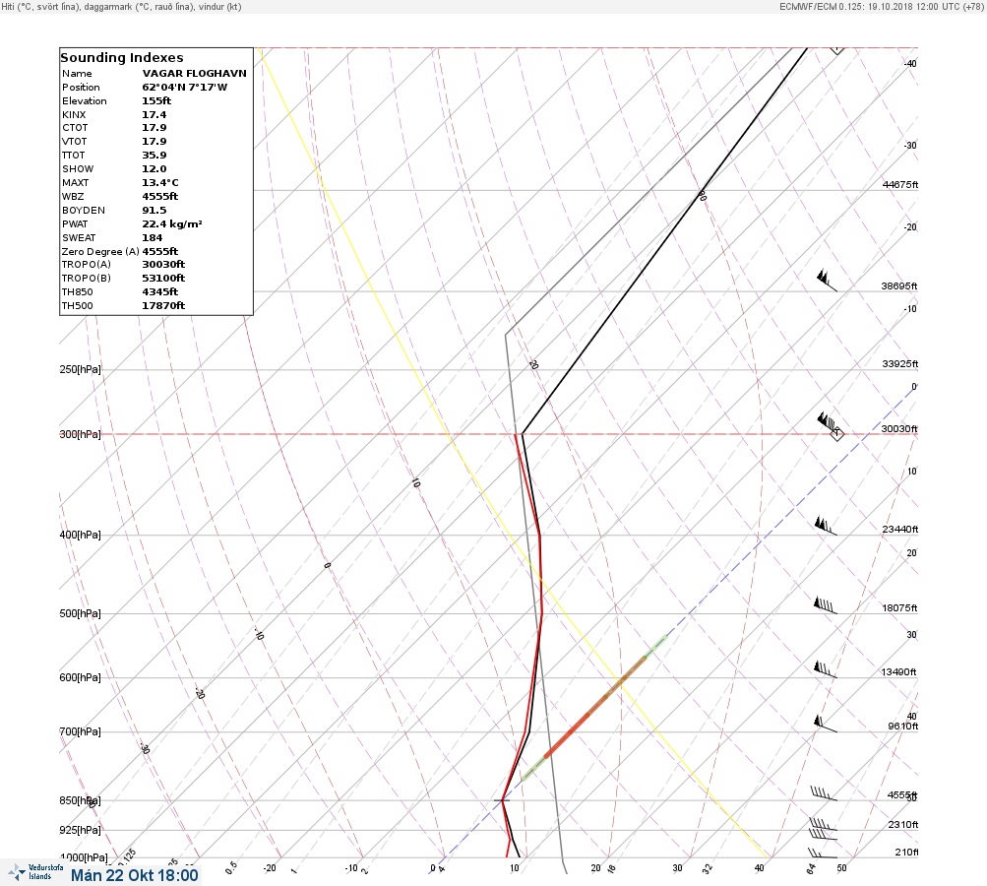Click the TH500 value 17870ft

[x=163, y=306]
